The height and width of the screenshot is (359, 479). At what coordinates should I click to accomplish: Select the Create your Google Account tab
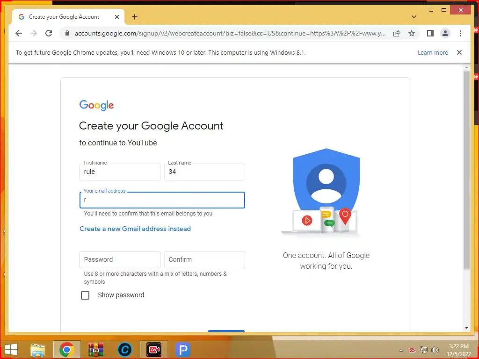point(68,17)
